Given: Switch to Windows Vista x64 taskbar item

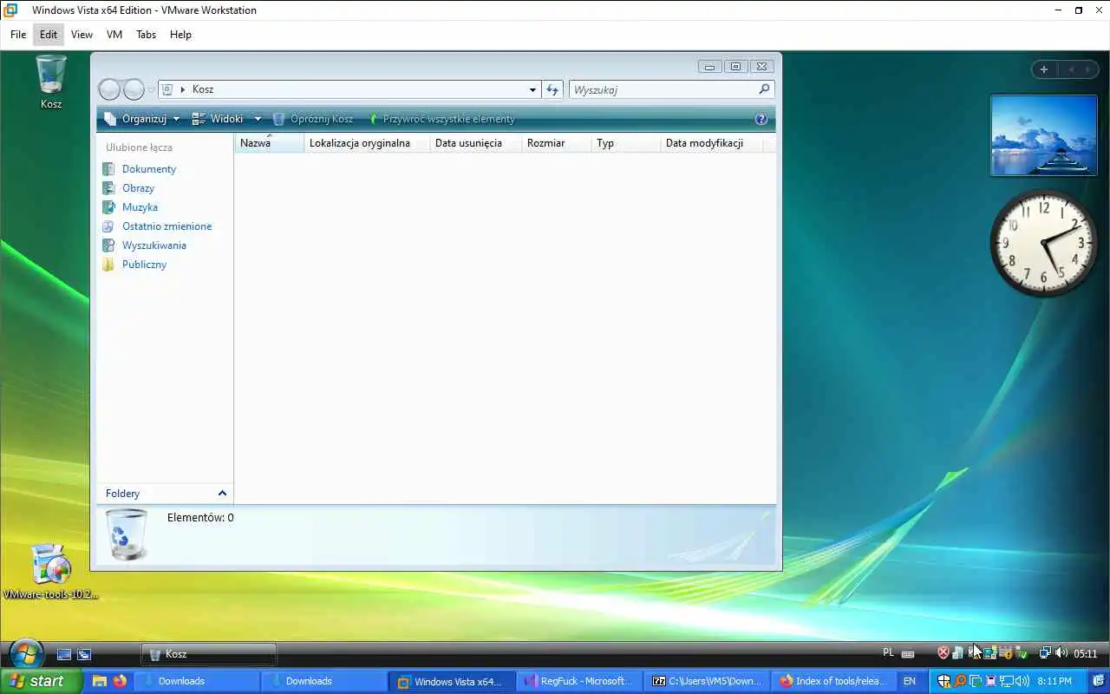Looking at the screenshot, I should coord(451,681).
